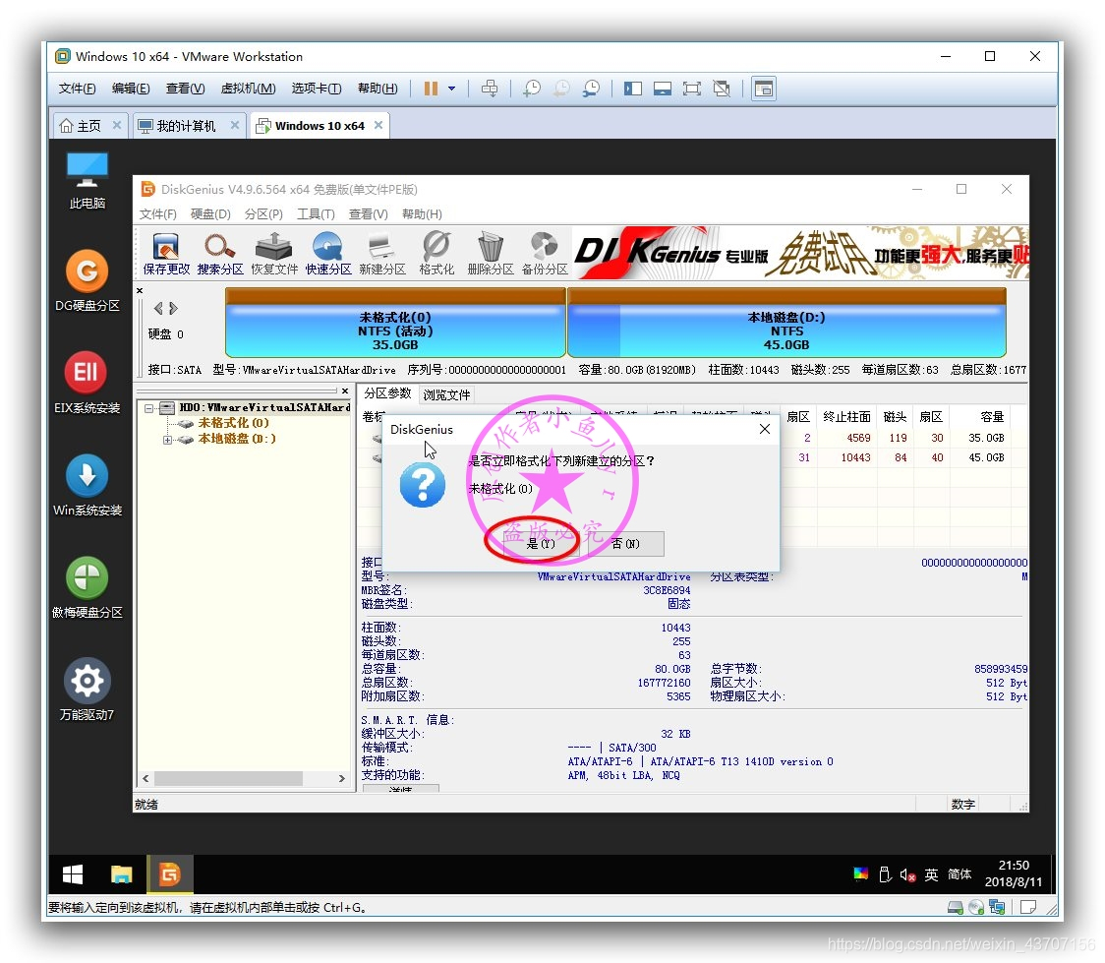Close the Windows 10 x64 tab
The height and width of the screenshot is (963, 1105).
pos(378,125)
